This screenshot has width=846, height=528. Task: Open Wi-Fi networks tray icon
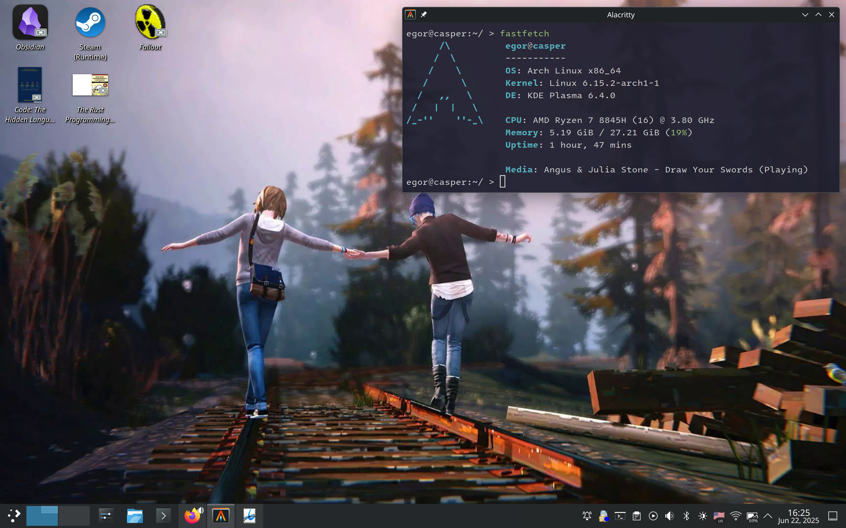tap(736, 516)
